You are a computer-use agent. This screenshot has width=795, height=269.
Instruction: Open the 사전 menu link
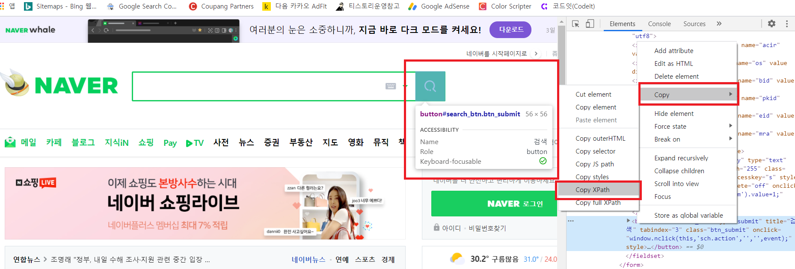coord(221,142)
